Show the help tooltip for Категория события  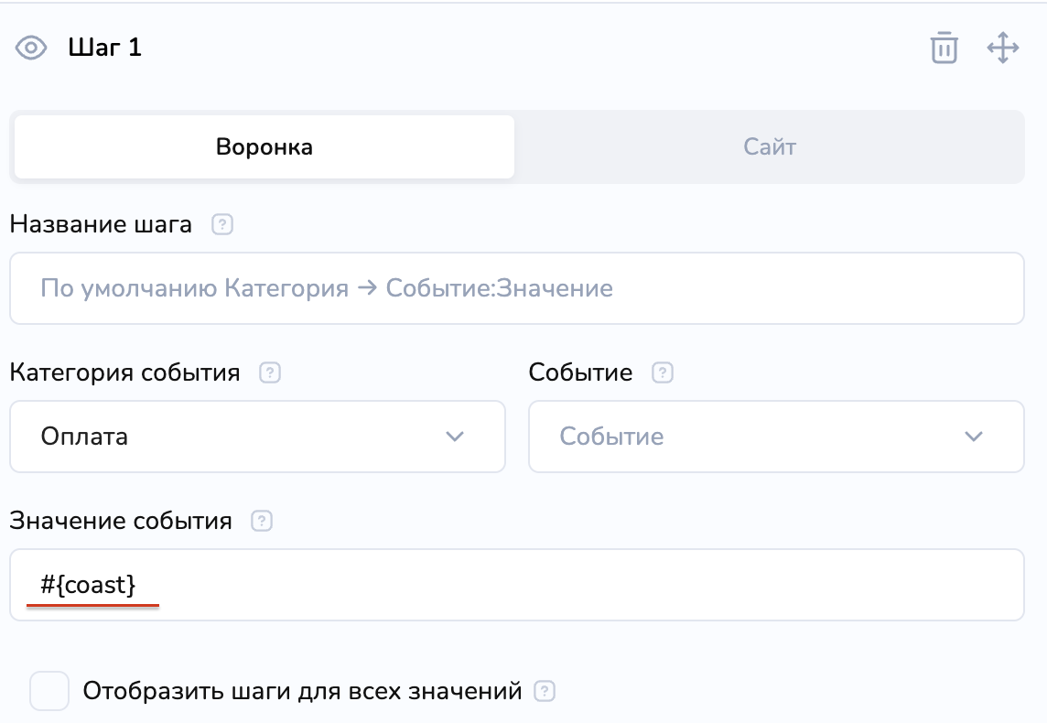(270, 373)
